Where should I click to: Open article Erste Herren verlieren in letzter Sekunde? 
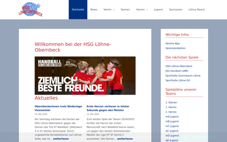tap(108, 108)
